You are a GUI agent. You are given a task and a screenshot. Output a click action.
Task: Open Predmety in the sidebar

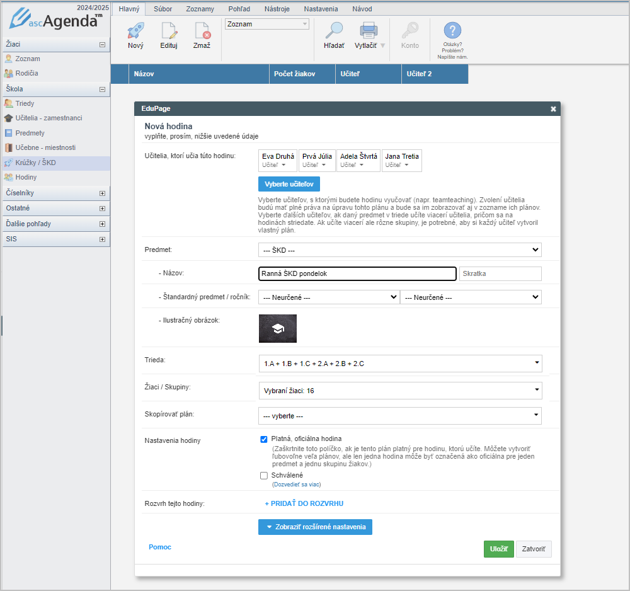click(x=30, y=133)
